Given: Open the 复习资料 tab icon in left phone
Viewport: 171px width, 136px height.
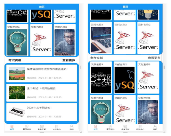Looking at the screenshot, I should (27, 126).
